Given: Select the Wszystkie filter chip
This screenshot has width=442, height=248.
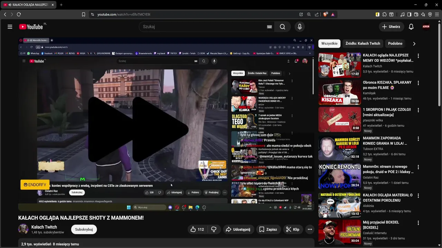Looking at the screenshot, I should 329,43.
